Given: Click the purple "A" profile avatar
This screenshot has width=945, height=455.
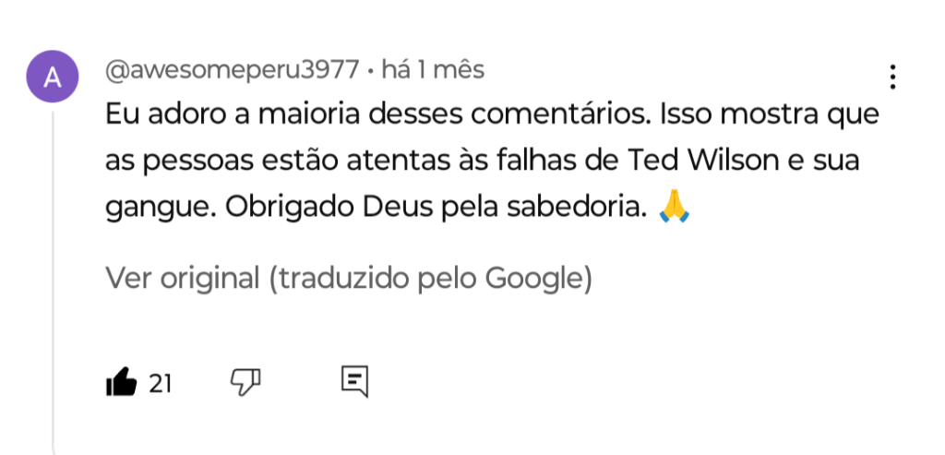Looking at the screenshot, I should click(x=54, y=78).
